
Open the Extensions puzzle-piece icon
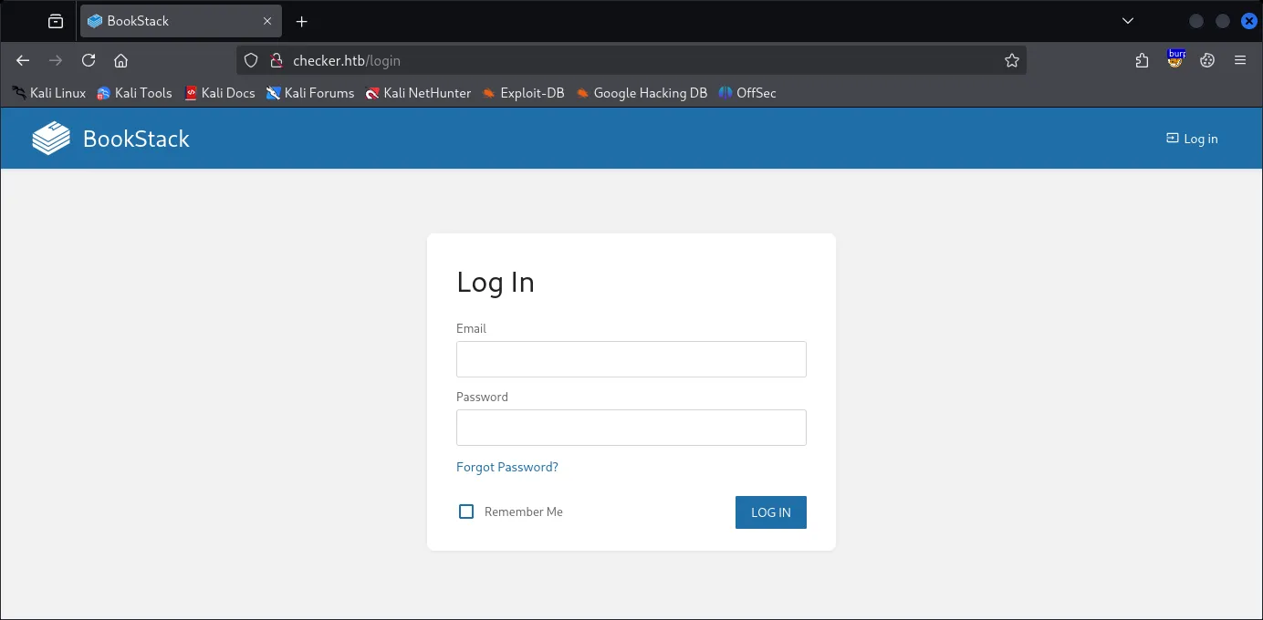pos(1143,60)
